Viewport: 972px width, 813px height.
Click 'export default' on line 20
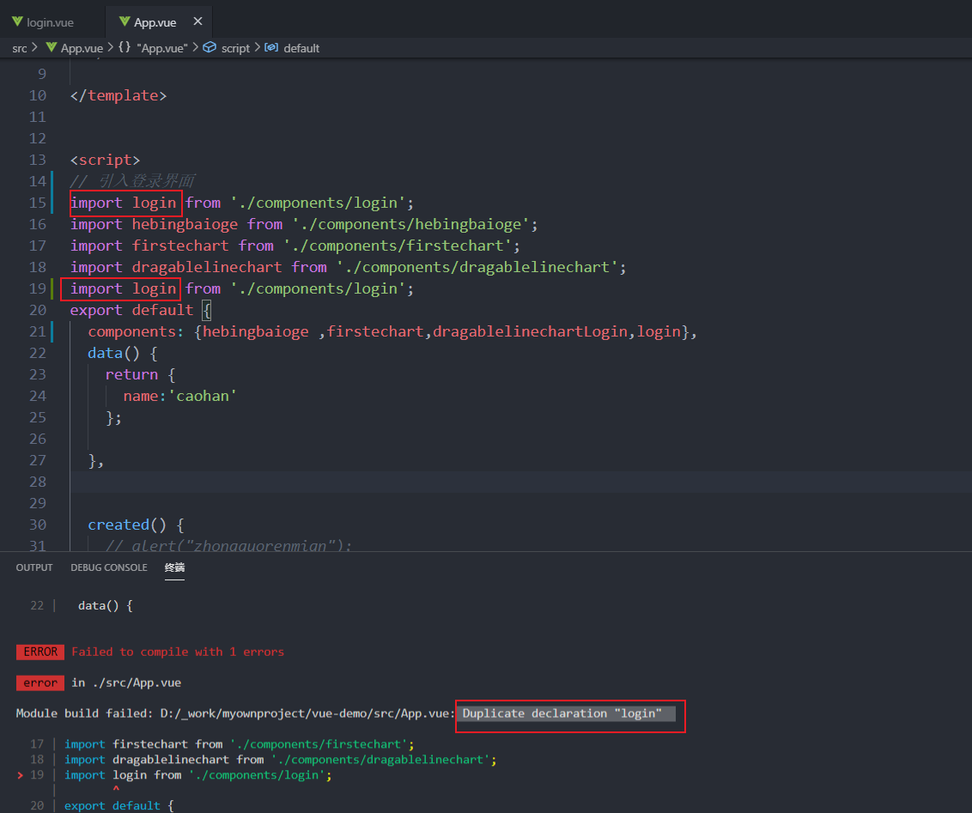coord(131,310)
